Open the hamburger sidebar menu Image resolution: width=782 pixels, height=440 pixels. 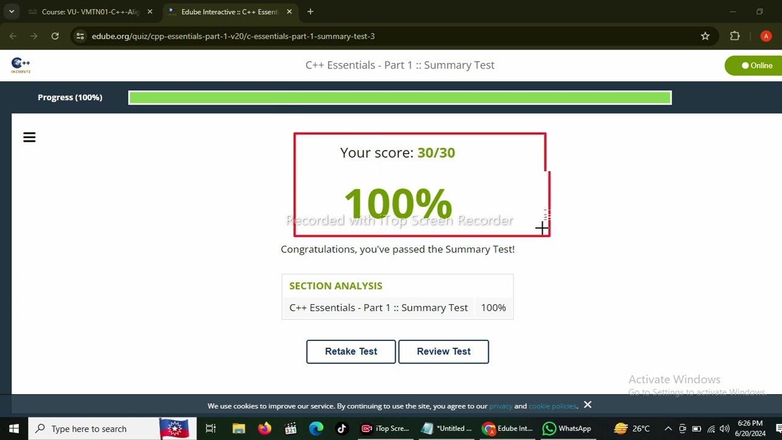(x=29, y=137)
